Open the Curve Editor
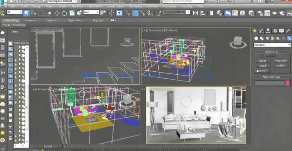 pos(235,13)
